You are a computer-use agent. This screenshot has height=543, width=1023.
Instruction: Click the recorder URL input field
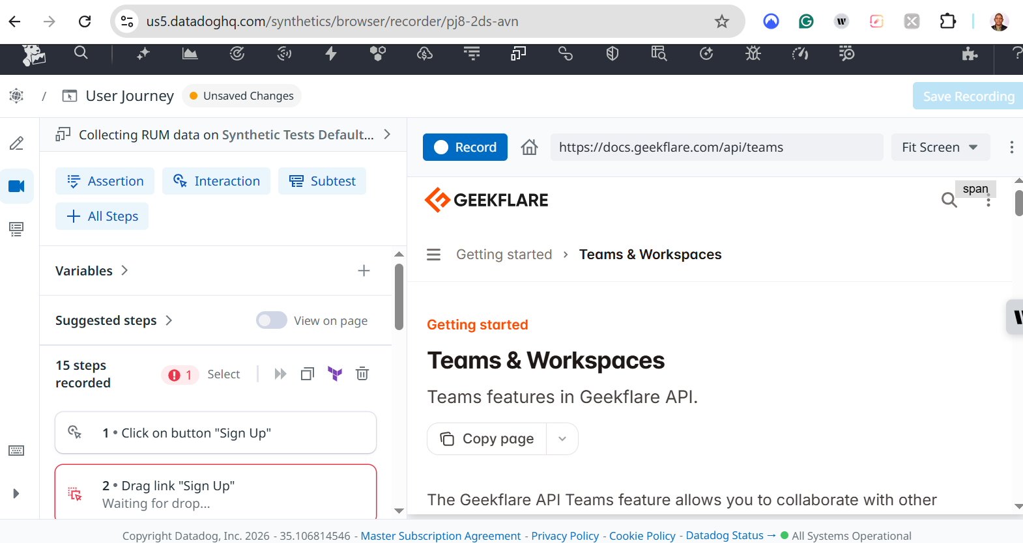(x=716, y=148)
